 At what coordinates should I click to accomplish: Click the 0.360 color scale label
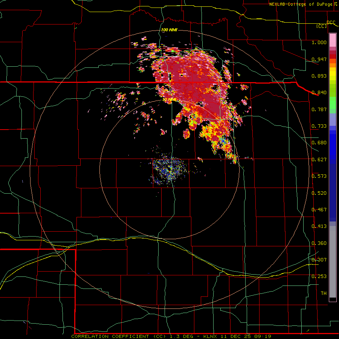(319, 243)
